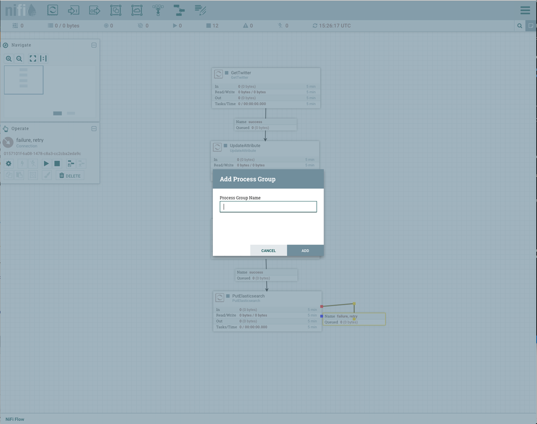
Task: Click the ADD button in the dialog
Action: coord(305,250)
